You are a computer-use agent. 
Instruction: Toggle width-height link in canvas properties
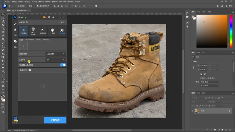[194, 68]
